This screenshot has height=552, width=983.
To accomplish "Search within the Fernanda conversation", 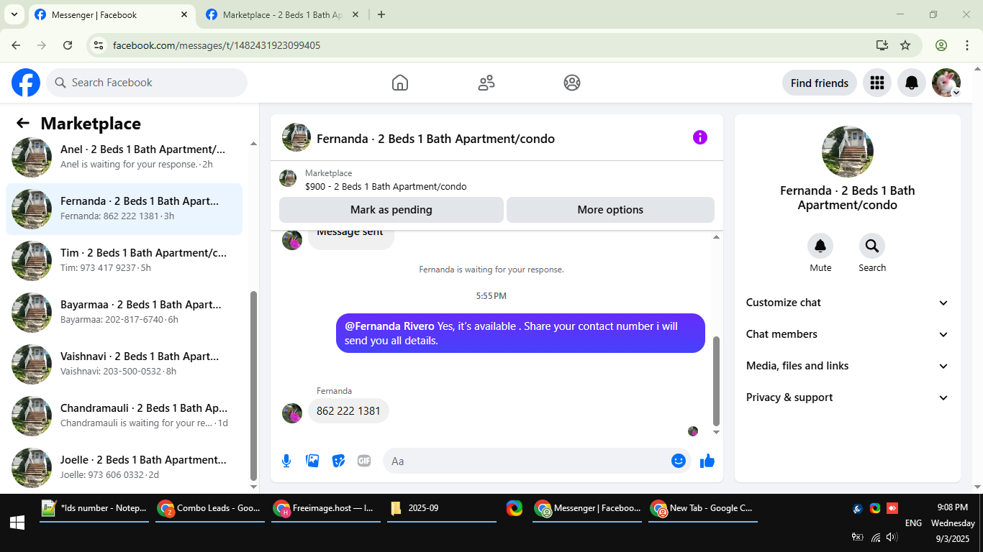I will [x=872, y=247].
